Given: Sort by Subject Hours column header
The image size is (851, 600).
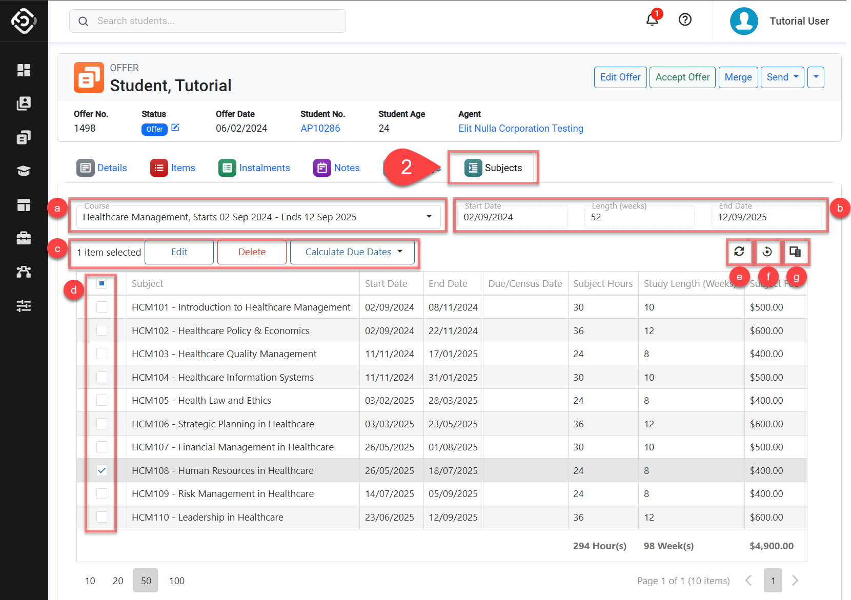Looking at the screenshot, I should tap(603, 283).
